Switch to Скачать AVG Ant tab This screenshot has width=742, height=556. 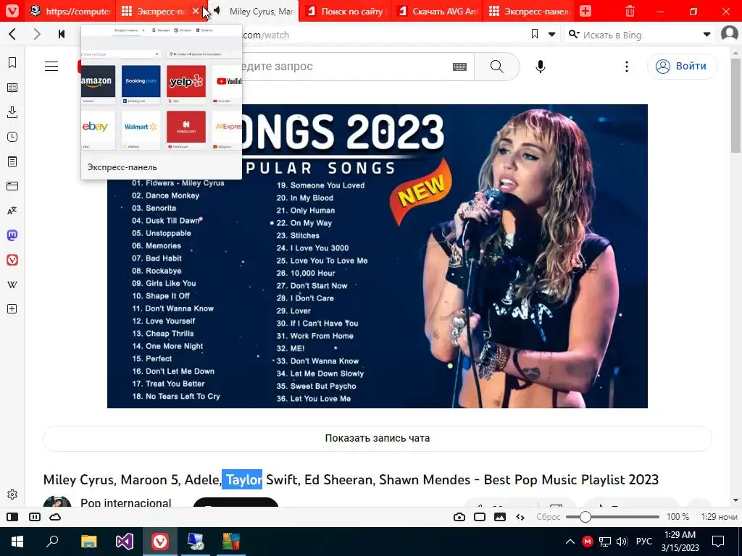pos(437,11)
